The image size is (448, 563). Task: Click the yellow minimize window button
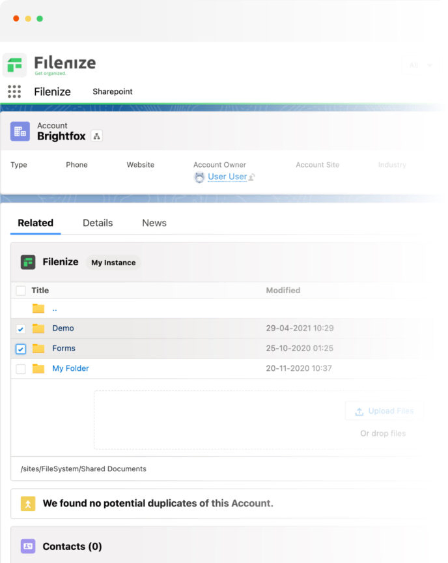click(28, 19)
